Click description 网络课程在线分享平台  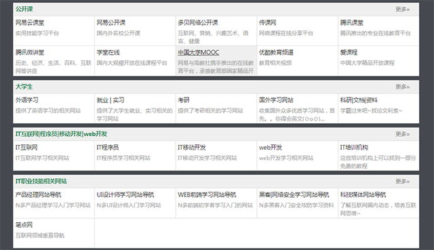tap(286, 33)
